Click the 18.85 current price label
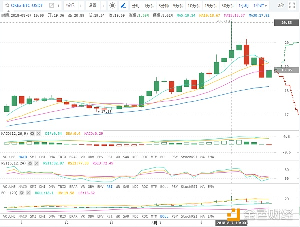The width and height of the screenshot is (300, 227). [287, 70]
